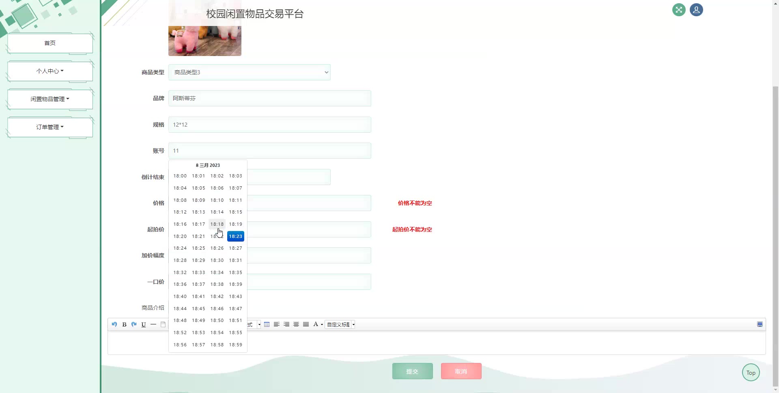779x393 pixels.
Task: Select 18:30 in the time picker
Action: pos(217,260)
